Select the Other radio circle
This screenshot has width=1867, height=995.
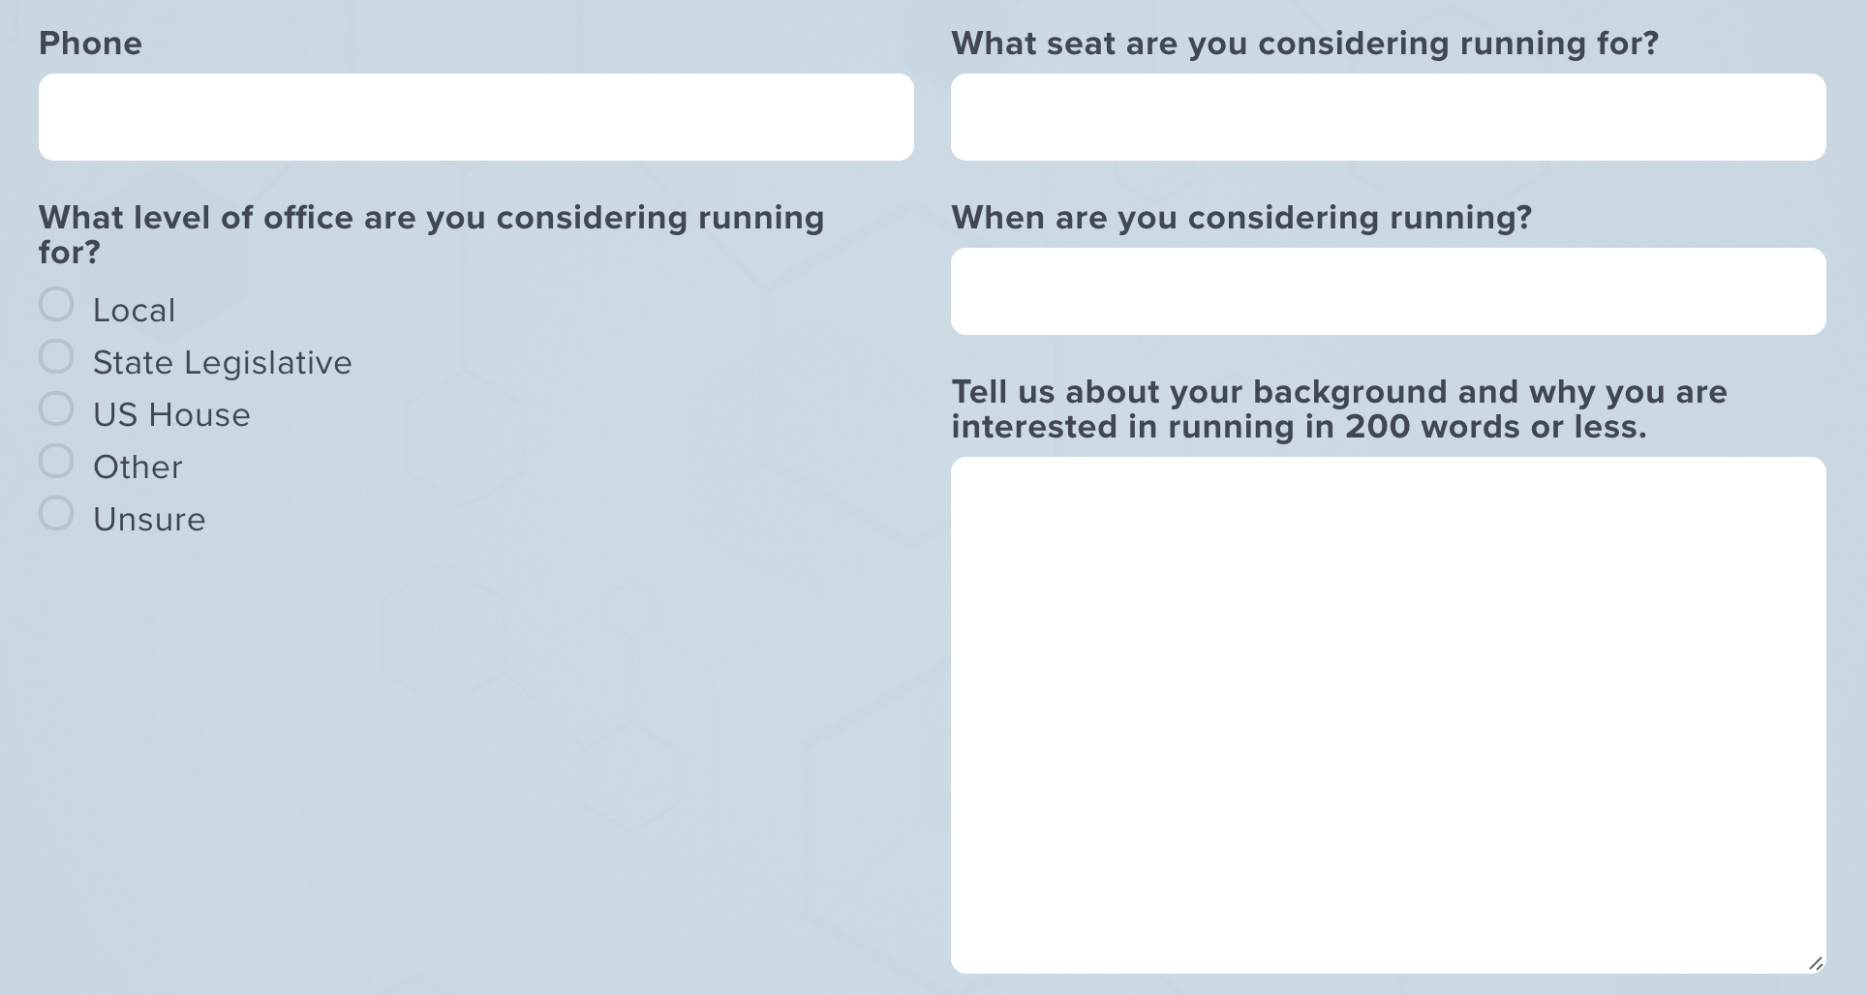click(x=56, y=461)
